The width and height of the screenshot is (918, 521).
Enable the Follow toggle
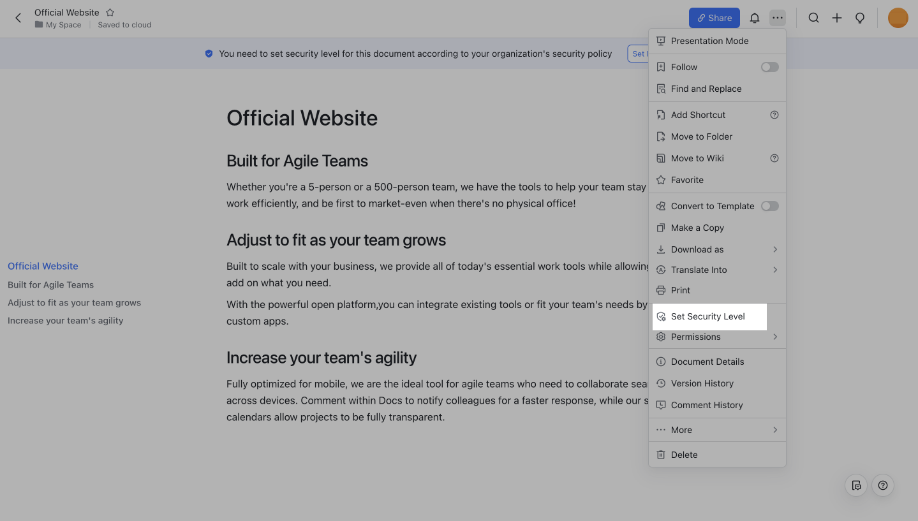769,67
